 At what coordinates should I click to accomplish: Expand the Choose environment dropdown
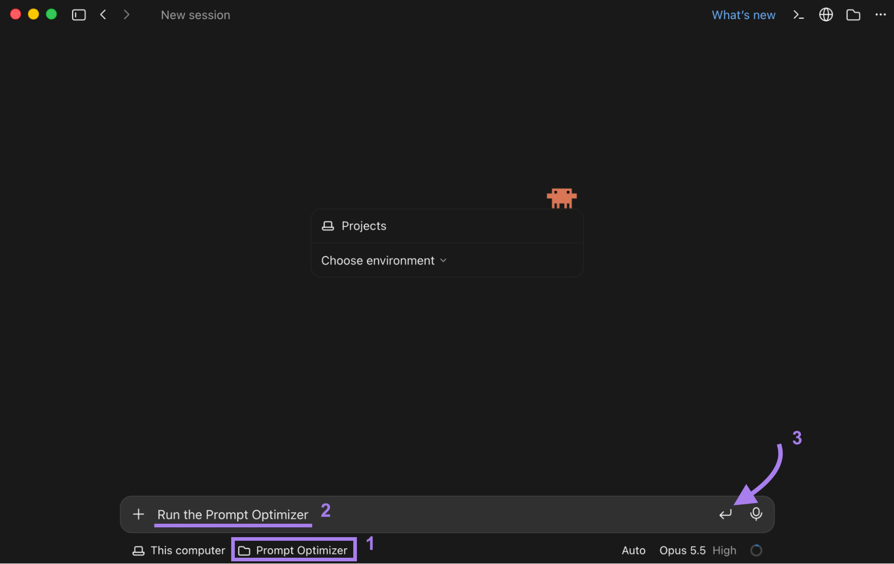click(384, 261)
